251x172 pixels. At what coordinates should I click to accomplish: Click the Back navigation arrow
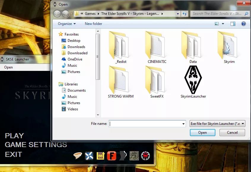(x=57, y=14)
